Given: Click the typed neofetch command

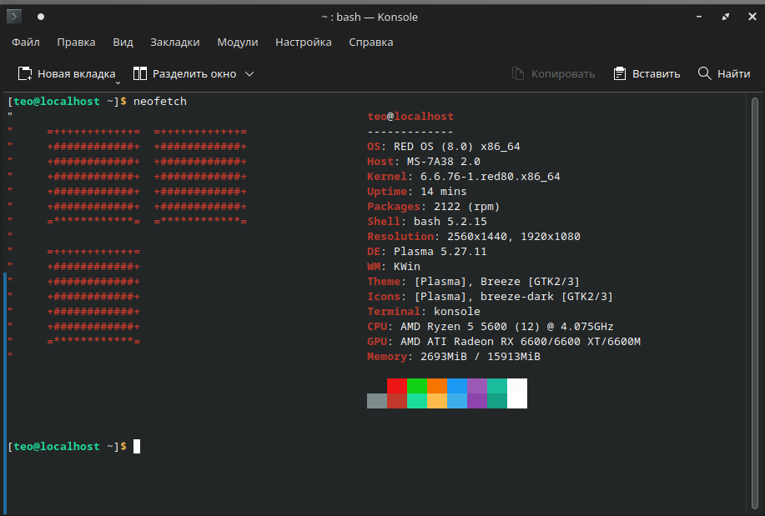Looking at the screenshot, I should pos(160,102).
